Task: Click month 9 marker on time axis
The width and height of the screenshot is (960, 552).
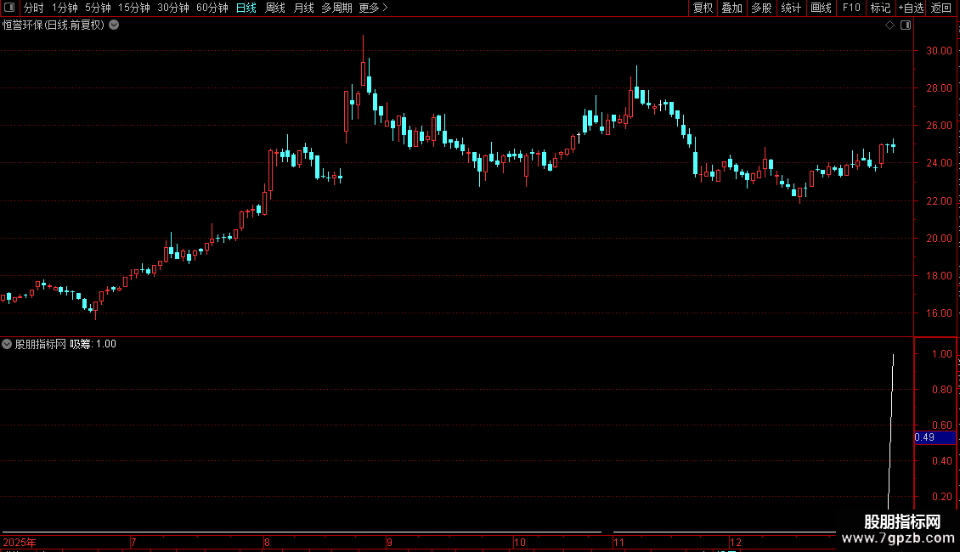Action: click(389, 542)
